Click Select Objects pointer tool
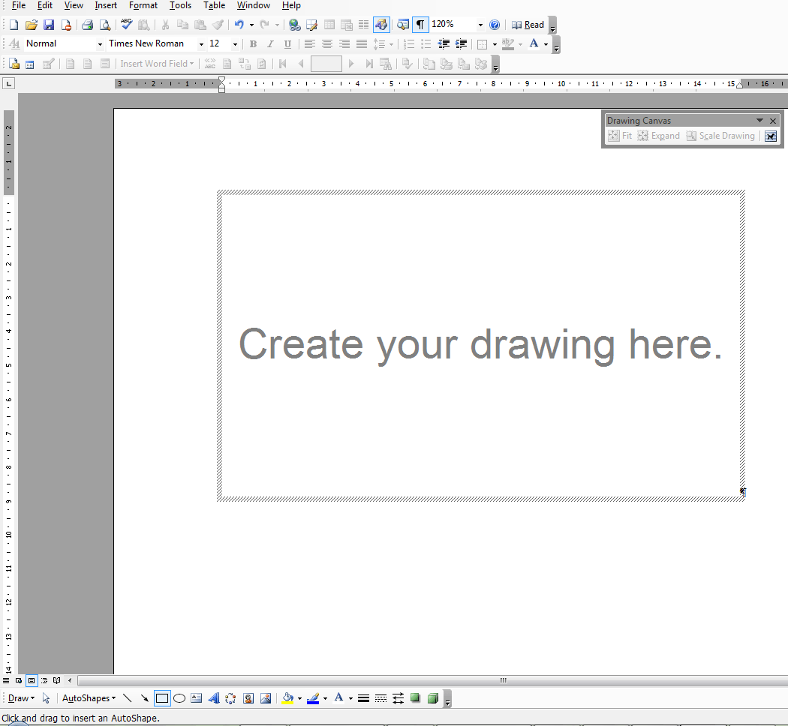This screenshot has height=726, width=788. (x=46, y=698)
